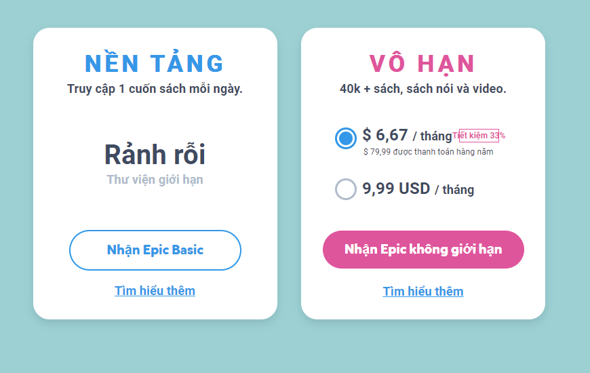Open Tìm hiểu thêm under the Nền tảng plan
This screenshot has width=590, height=373.
pos(155,291)
